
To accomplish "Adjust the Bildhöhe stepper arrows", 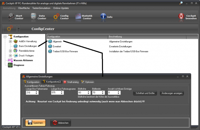I will 89,93.
